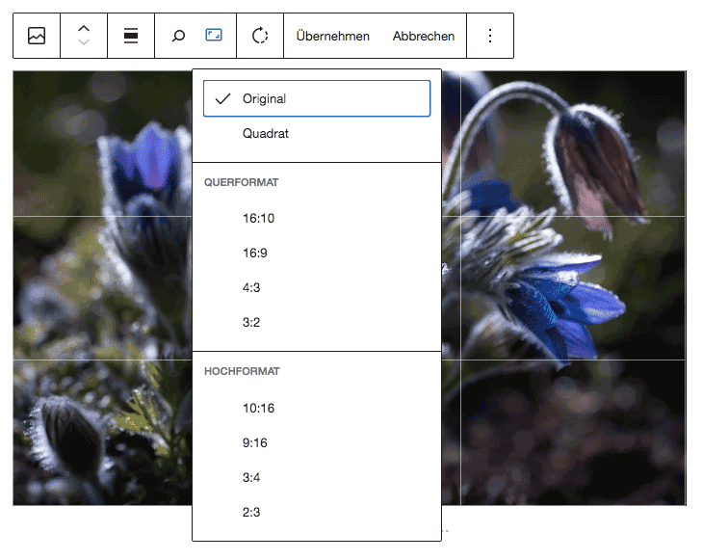Move block up with the up chevron
This screenshot has width=702, height=560.
pos(84,28)
